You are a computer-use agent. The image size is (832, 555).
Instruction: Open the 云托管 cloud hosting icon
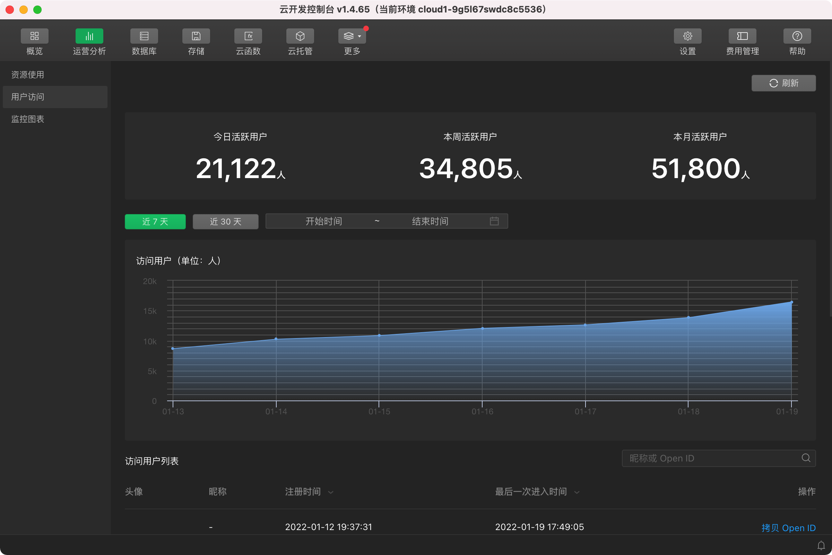point(300,36)
